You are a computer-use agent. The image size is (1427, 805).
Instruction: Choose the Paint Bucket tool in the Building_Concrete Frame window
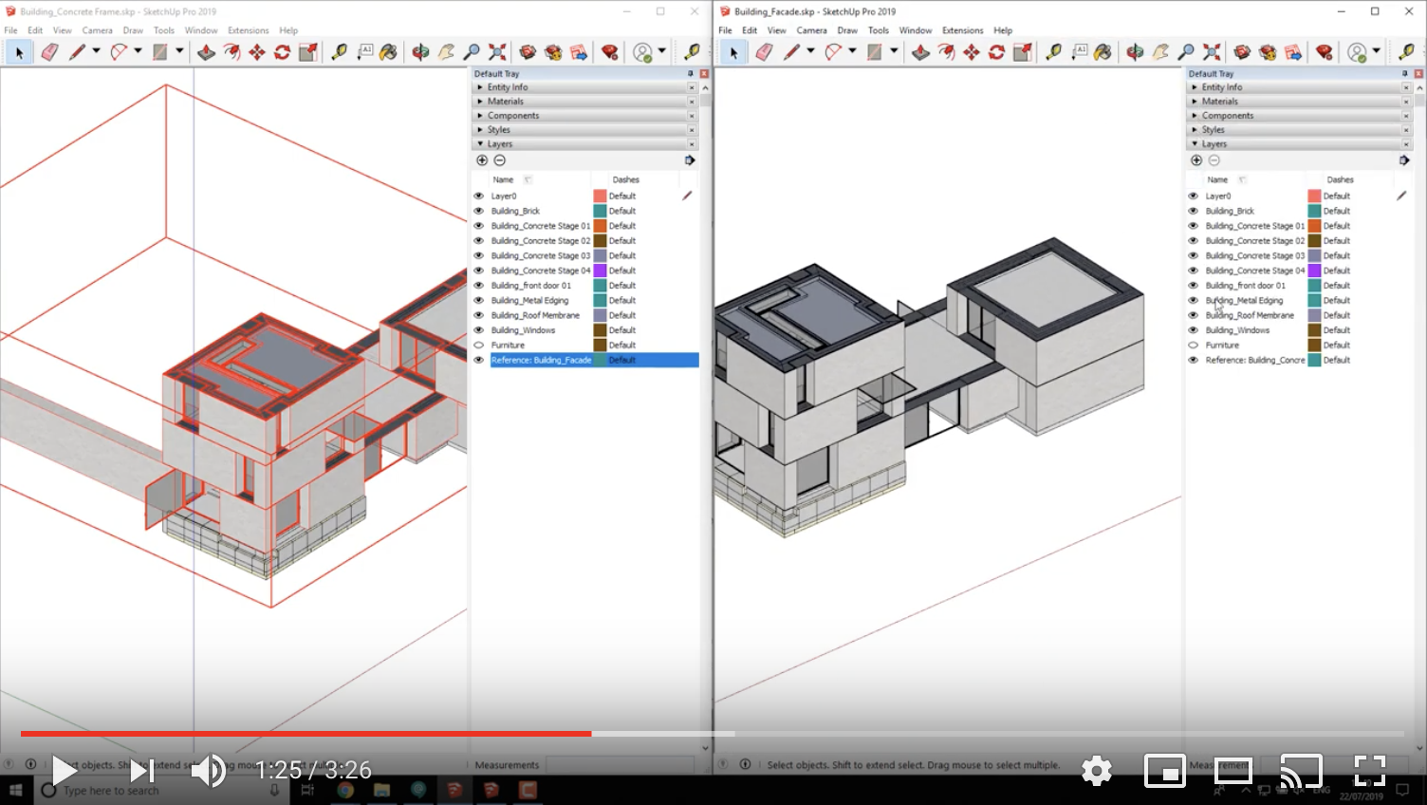tap(389, 52)
